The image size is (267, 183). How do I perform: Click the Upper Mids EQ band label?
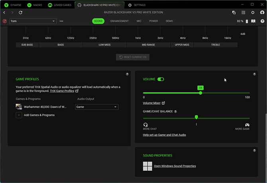click(x=182, y=45)
